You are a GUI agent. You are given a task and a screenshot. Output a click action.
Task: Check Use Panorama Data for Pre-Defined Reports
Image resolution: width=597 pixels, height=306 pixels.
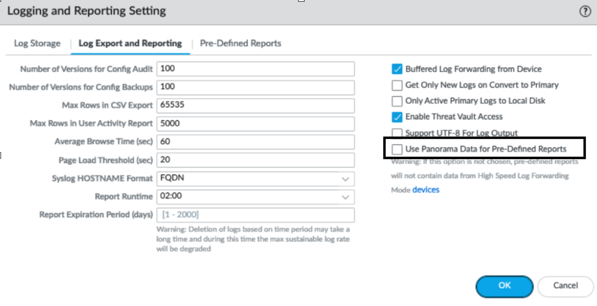[x=397, y=149]
